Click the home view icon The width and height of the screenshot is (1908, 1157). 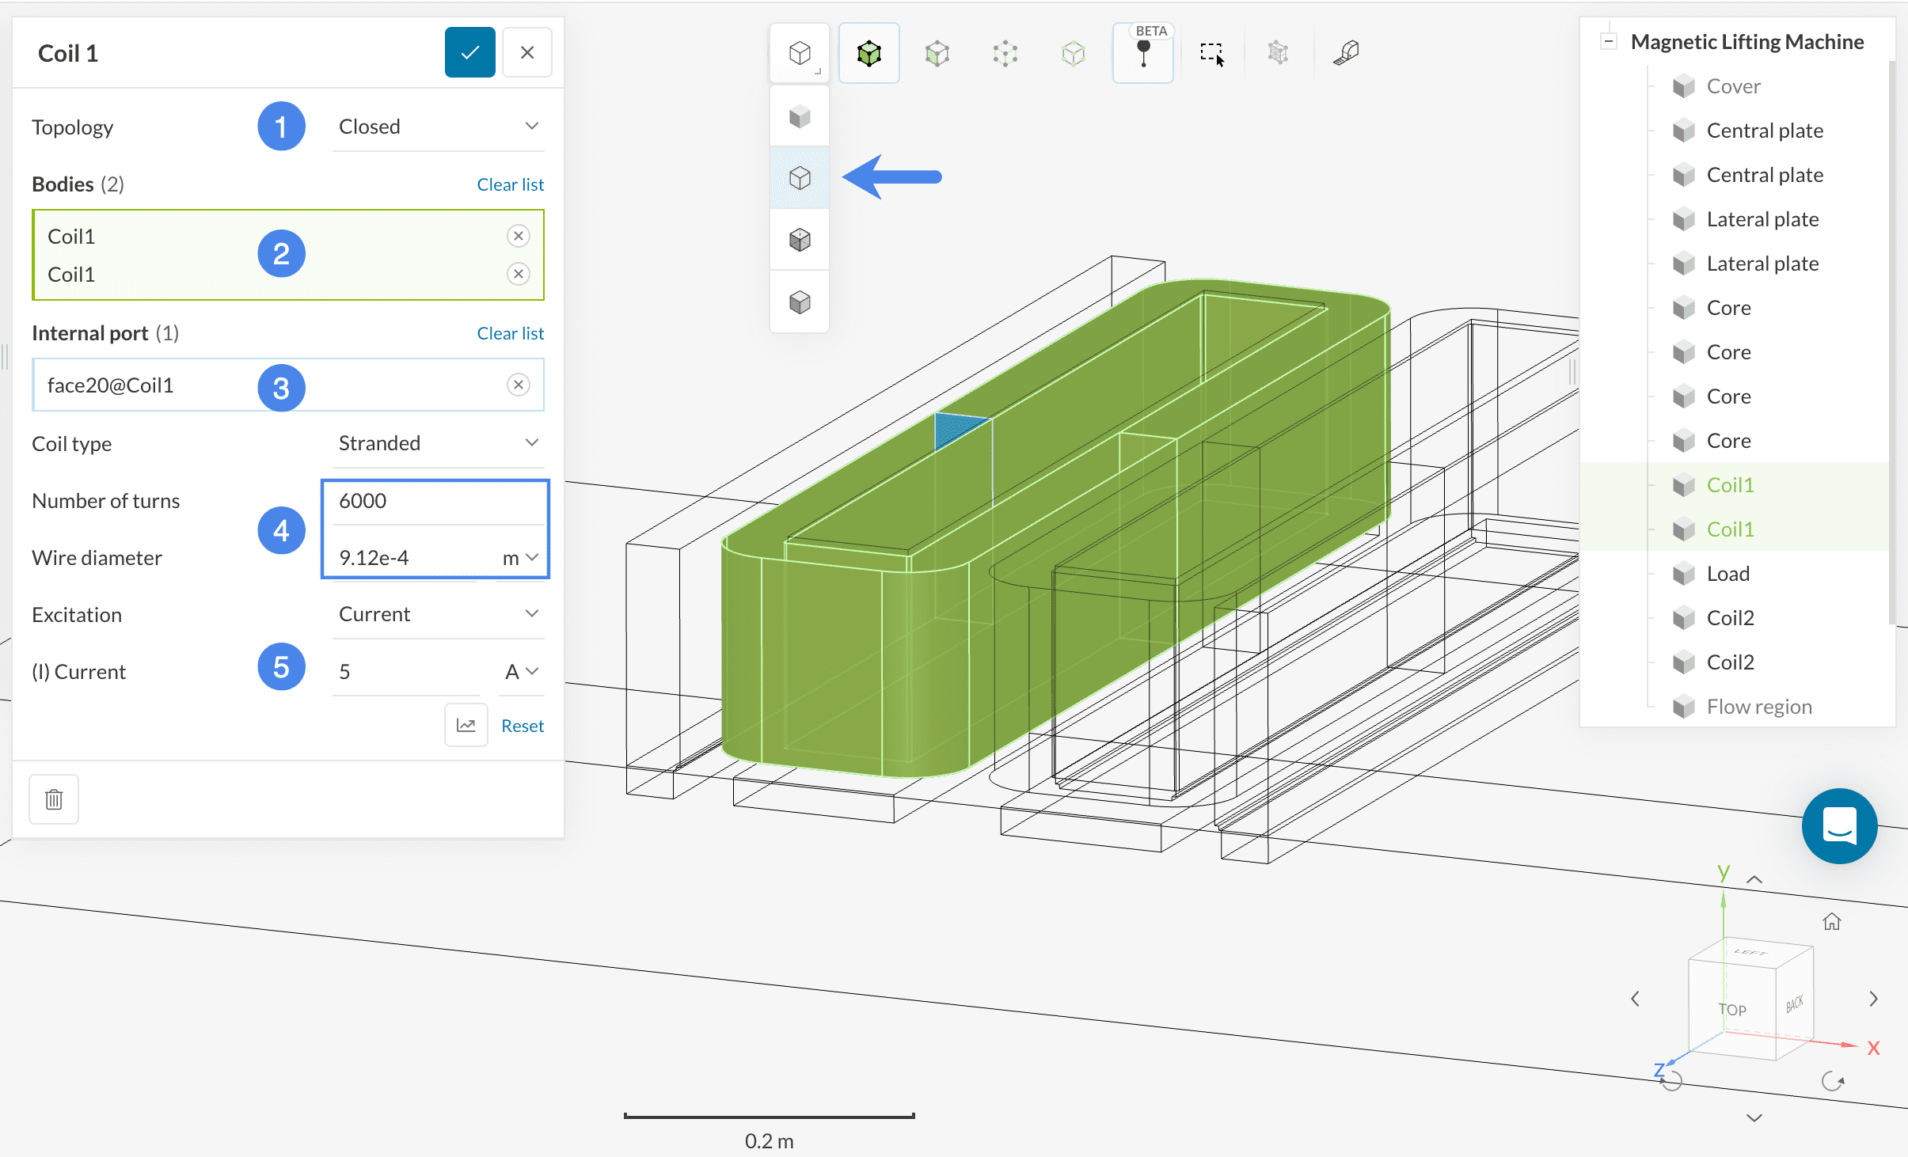click(x=1831, y=922)
